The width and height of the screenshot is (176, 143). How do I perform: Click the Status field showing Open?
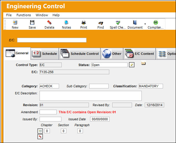[x=110, y=65]
